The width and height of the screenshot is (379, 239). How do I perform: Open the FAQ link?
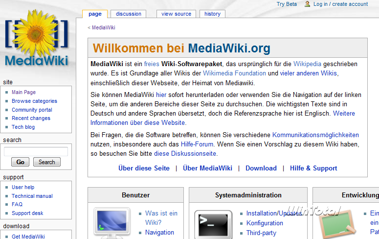17,204
